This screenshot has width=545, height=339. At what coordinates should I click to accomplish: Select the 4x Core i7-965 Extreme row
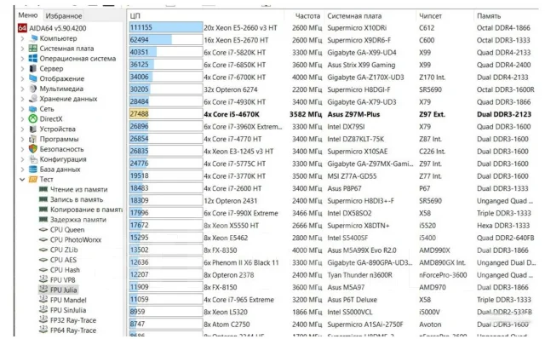334,300
